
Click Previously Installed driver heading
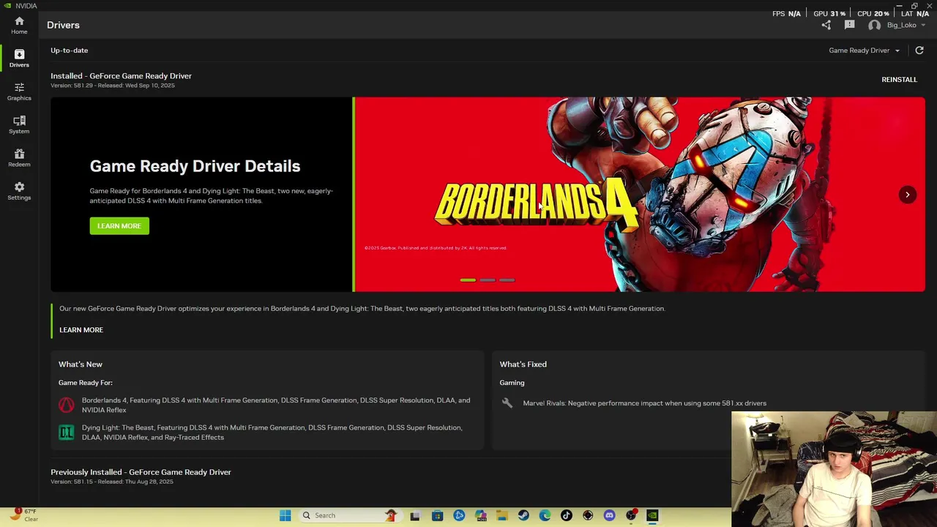[141, 472]
